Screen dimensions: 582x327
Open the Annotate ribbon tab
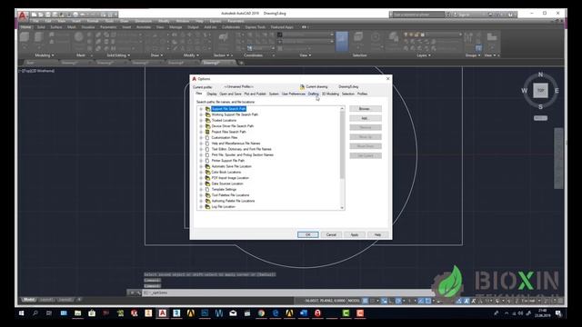point(144,27)
